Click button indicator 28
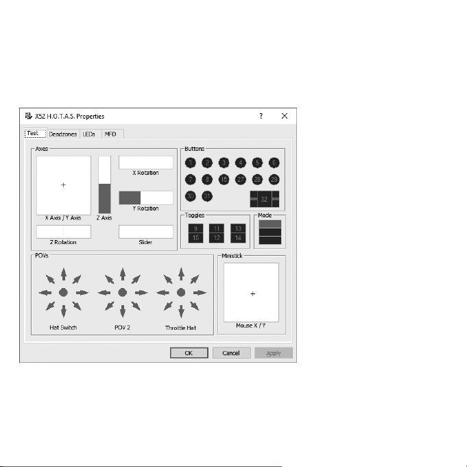Image resolution: width=467 pixels, height=467 pixels. [x=257, y=179]
